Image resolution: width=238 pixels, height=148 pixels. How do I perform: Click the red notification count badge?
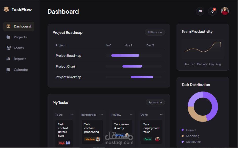[x=214, y=9]
